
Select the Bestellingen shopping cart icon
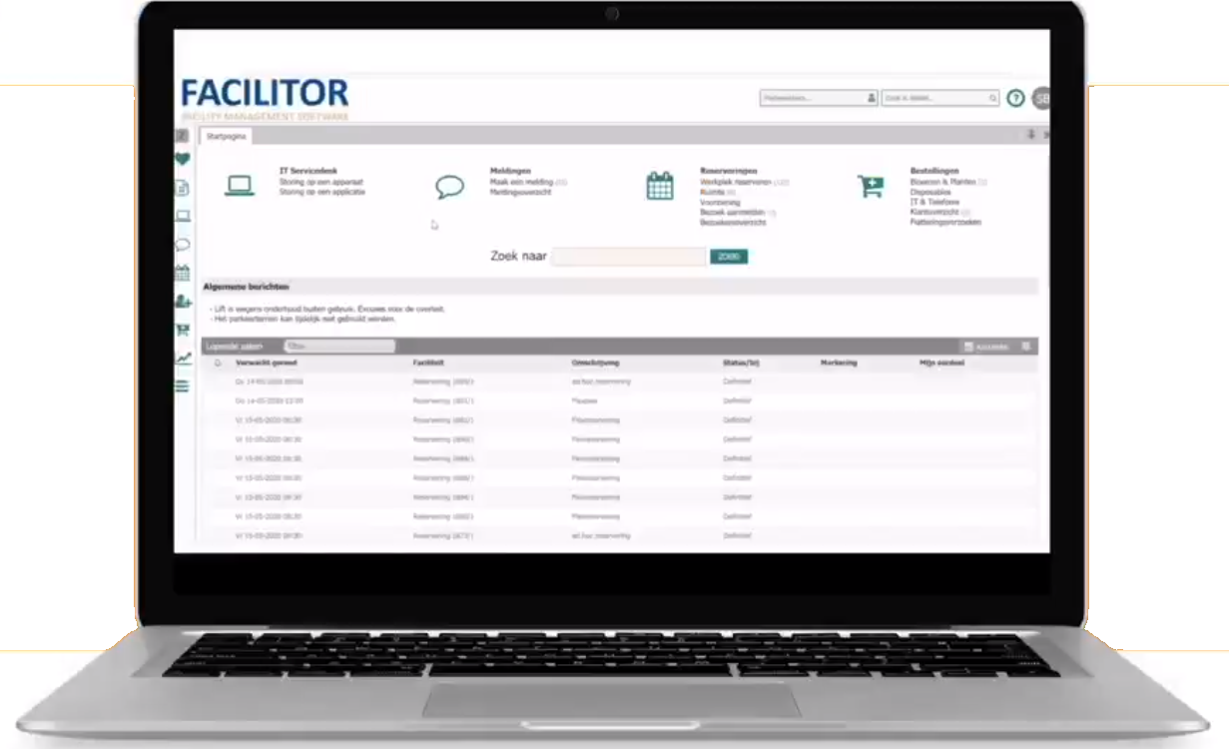click(x=871, y=186)
